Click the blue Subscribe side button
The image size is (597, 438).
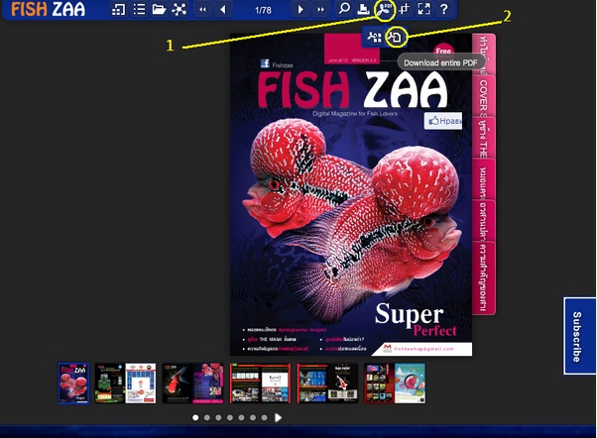(579, 336)
